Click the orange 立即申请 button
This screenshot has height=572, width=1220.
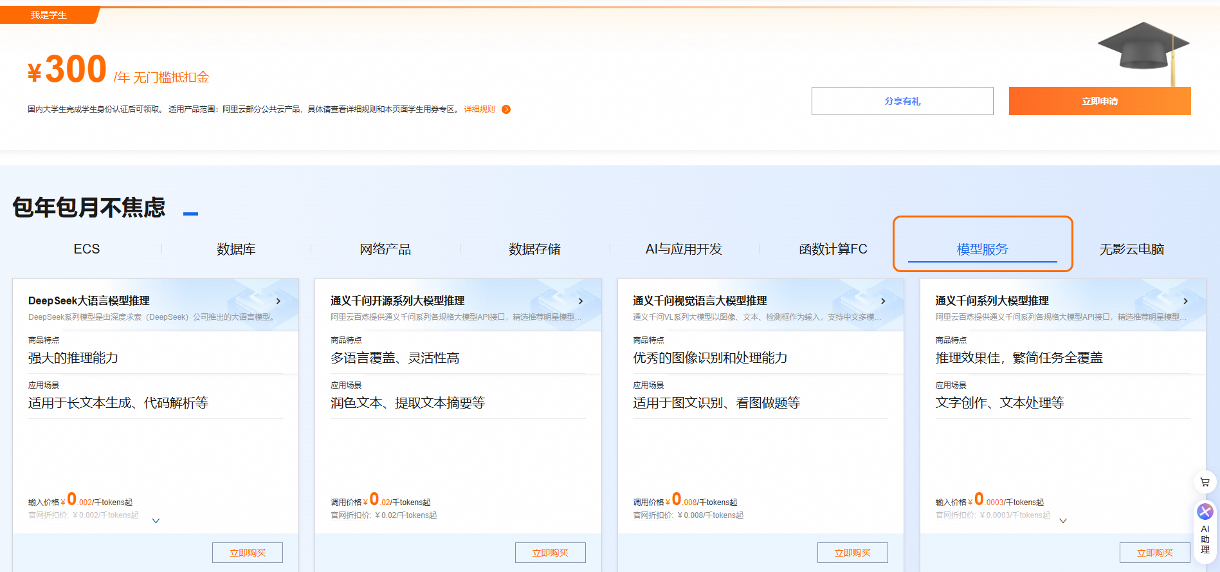tap(1100, 101)
